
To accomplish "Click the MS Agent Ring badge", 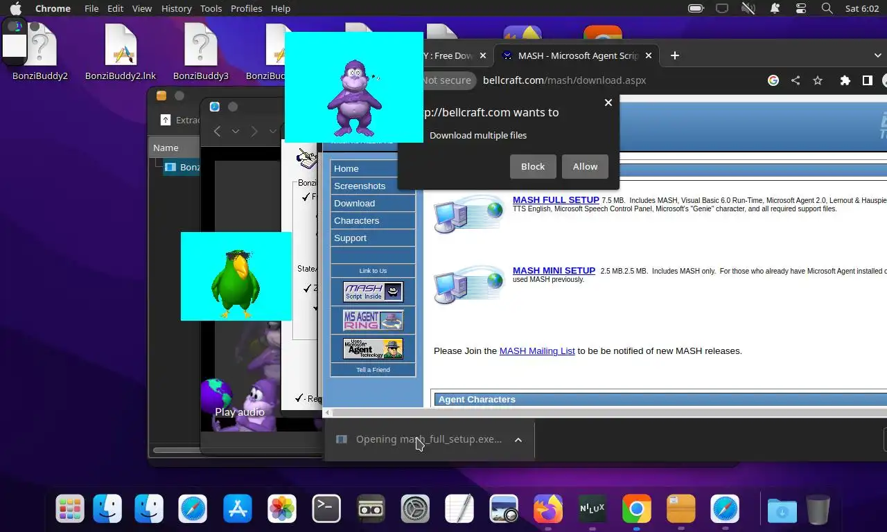I will pos(373,320).
